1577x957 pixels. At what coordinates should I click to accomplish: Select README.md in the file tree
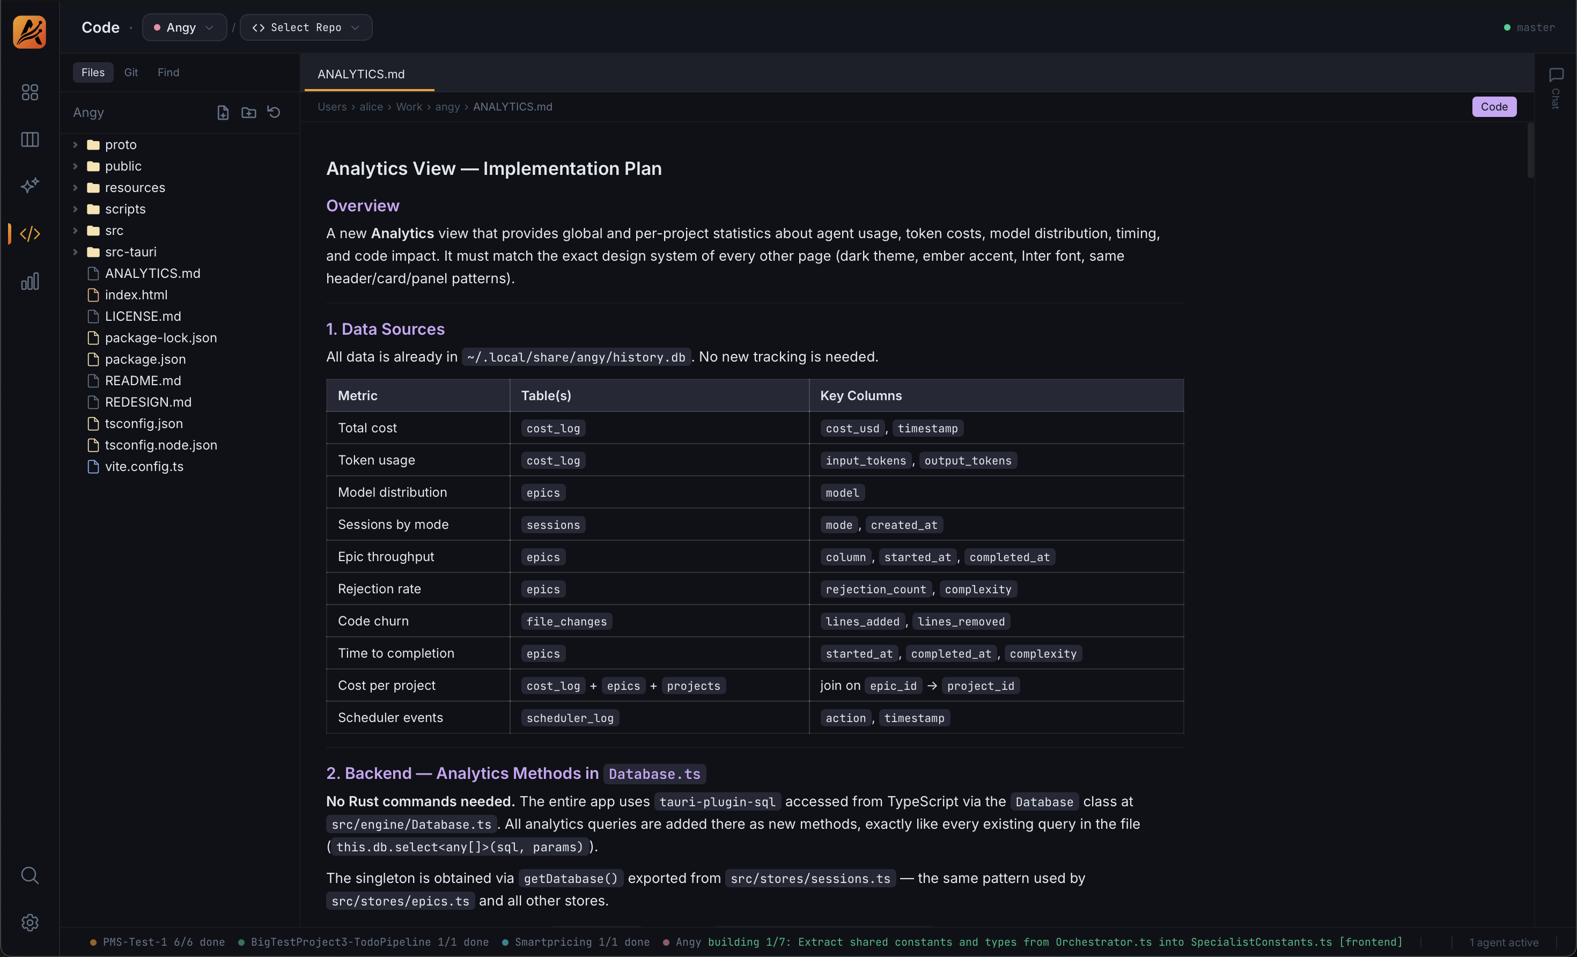tap(142, 380)
